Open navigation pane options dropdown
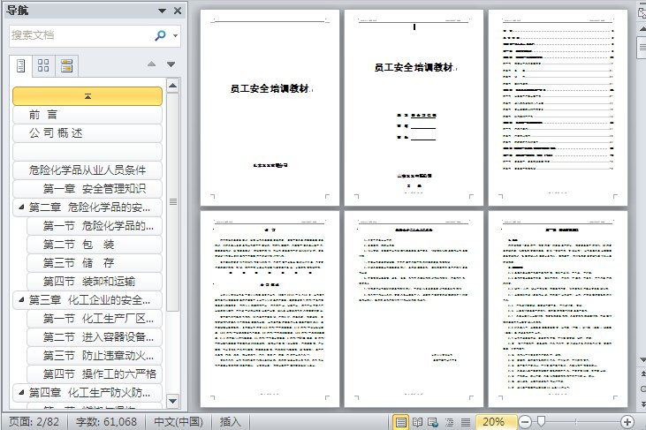This screenshot has height=430, width=646. (x=163, y=11)
